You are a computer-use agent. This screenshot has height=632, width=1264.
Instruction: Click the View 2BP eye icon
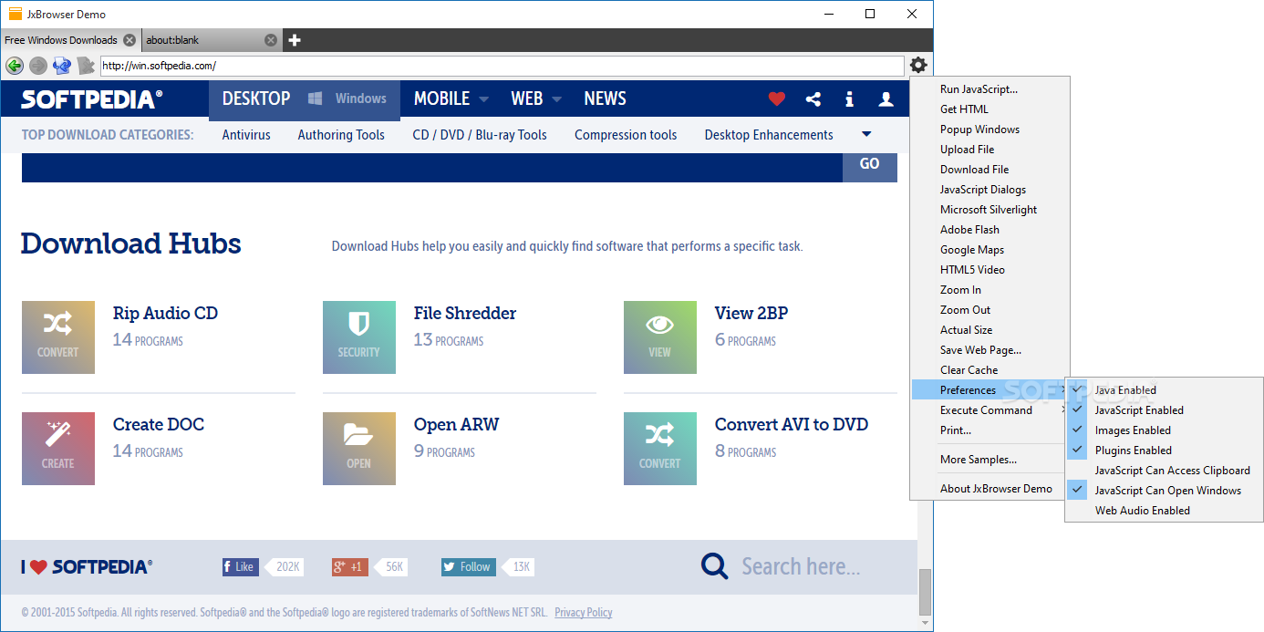tap(660, 337)
